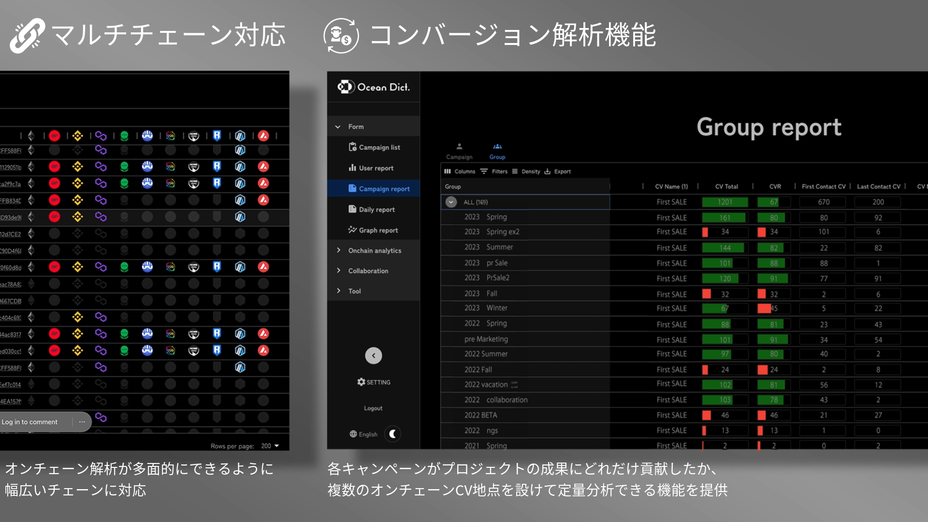Click the BNB chain header icon
This screenshot has height=522, width=928.
click(x=77, y=136)
